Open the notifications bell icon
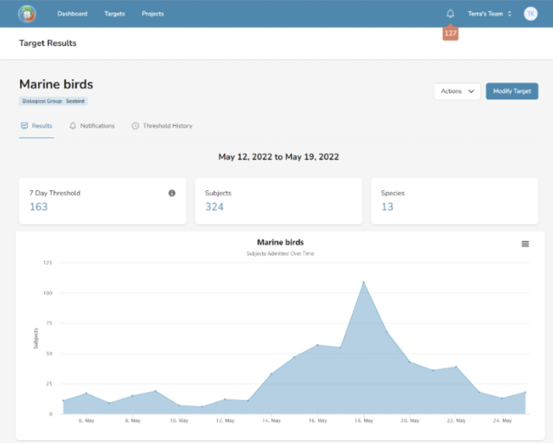 coord(450,14)
